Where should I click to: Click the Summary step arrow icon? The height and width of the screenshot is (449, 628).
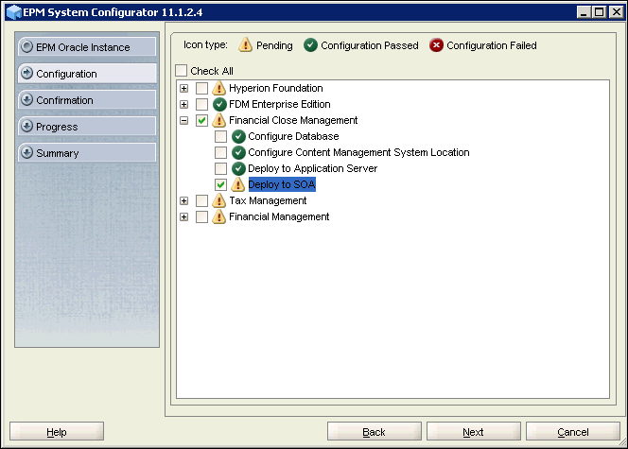point(26,153)
